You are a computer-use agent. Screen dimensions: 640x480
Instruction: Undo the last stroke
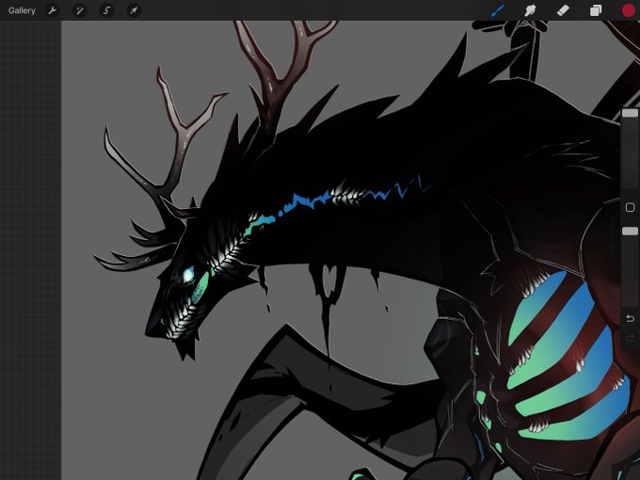point(630,318)
